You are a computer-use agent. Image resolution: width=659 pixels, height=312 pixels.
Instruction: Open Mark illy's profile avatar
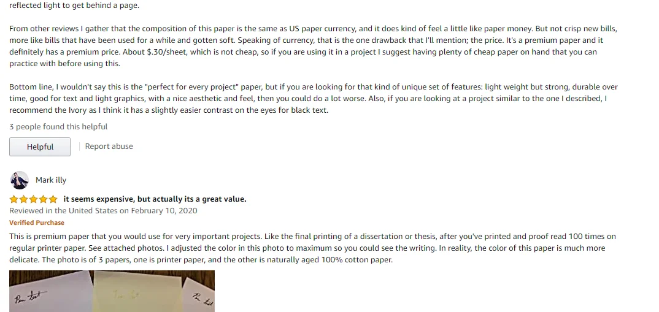click(x=20, y=180)
